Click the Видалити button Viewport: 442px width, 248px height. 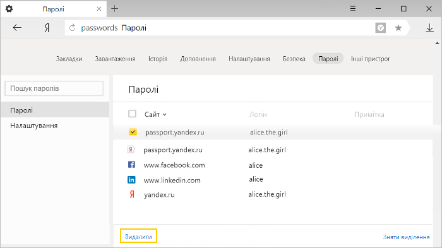pyautogui.click(x=138, y=236)
